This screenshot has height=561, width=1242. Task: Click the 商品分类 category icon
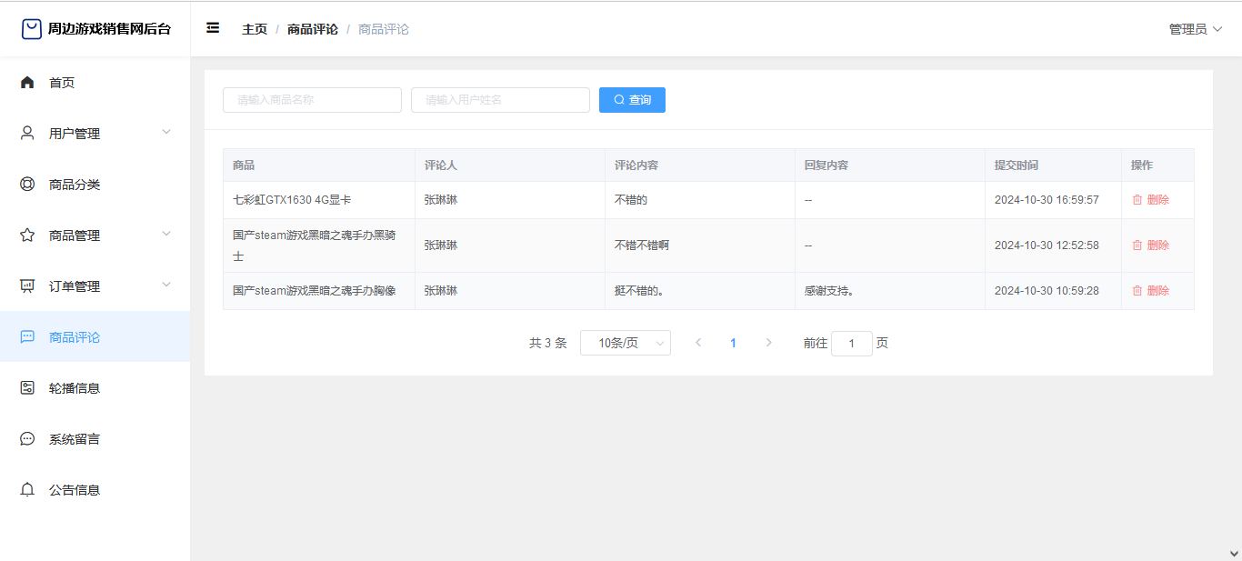click(x=27, y=185)
